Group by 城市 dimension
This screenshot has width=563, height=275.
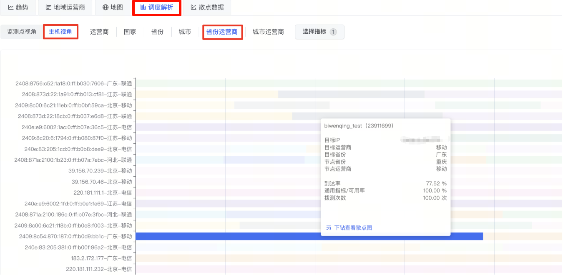pyautogui.click(x=185, y=32)
